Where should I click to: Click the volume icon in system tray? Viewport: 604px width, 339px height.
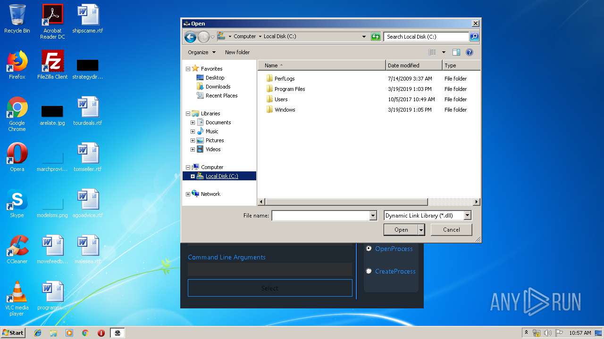tap(547, 333)
